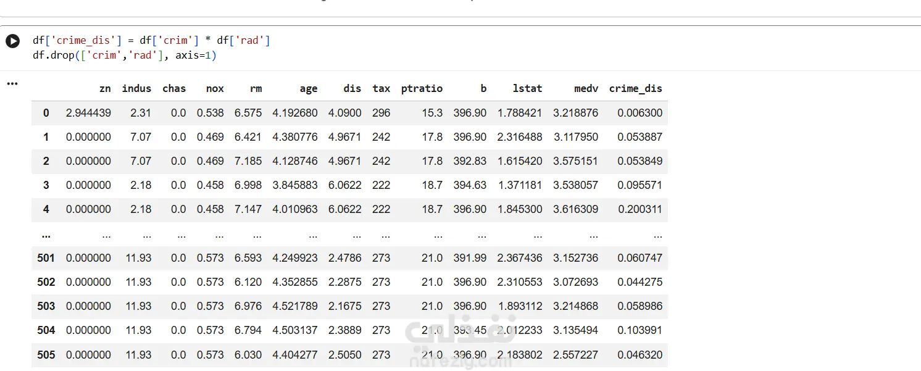Click lstat value 1.788421

click(520, 113)
